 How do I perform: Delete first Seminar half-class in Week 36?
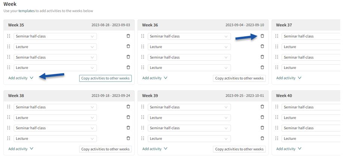262,36
